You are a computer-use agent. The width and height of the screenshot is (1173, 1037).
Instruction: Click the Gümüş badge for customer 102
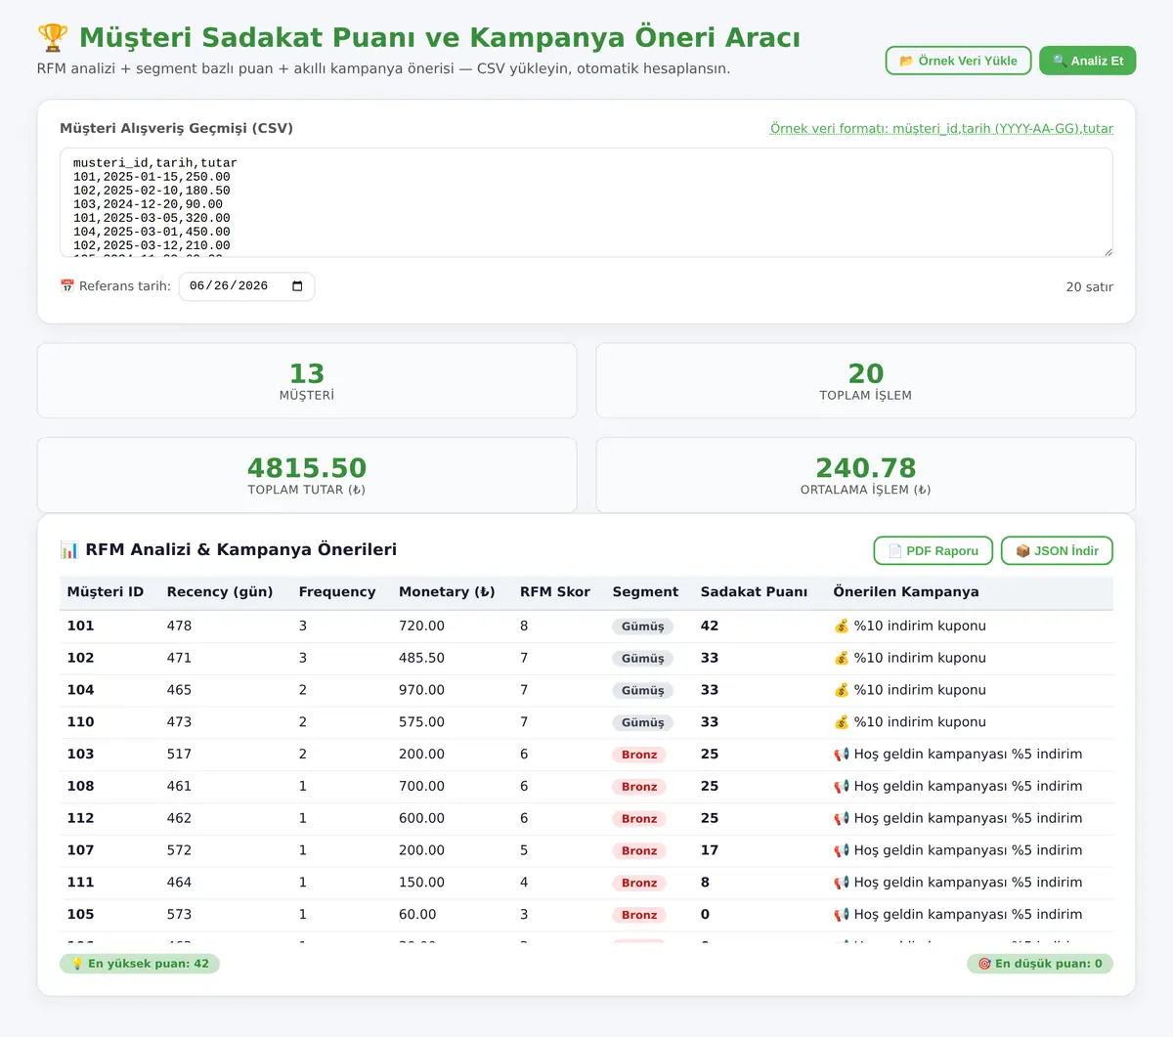(x=642, y=659)
